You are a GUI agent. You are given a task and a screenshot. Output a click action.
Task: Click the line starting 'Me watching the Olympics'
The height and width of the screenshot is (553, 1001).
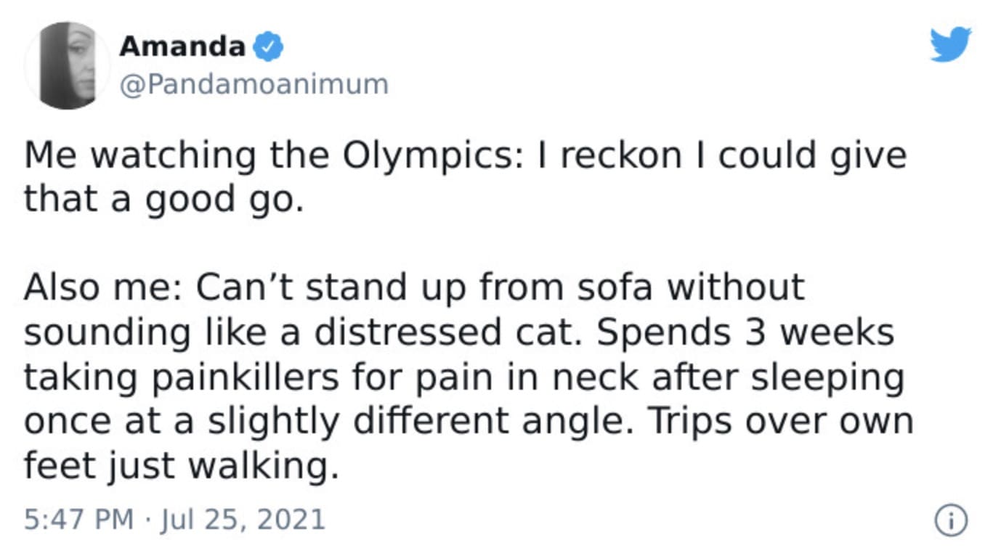[x=465, y=156]
